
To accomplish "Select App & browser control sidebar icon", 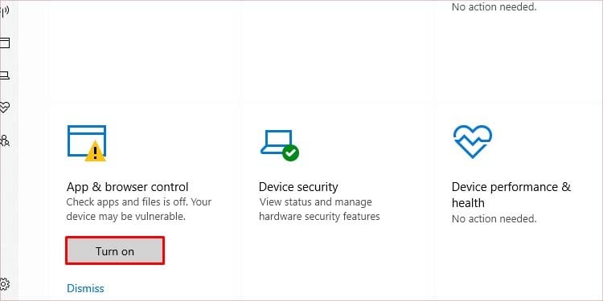I will coord(5,43).
